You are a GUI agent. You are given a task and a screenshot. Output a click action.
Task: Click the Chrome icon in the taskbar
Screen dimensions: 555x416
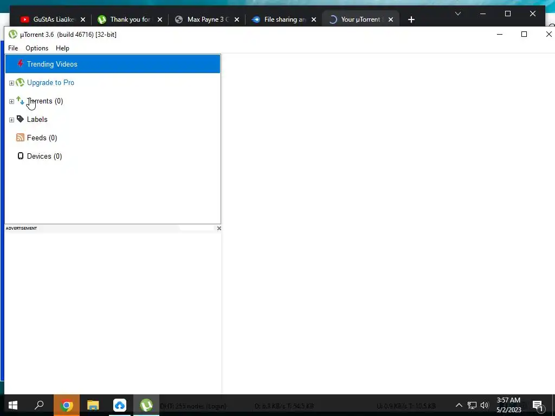[x=67, y=405]
